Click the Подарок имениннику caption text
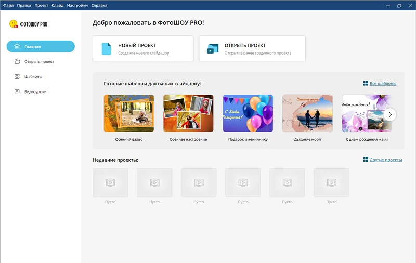This screenshot has height=263, width=416. coord(248,139)
